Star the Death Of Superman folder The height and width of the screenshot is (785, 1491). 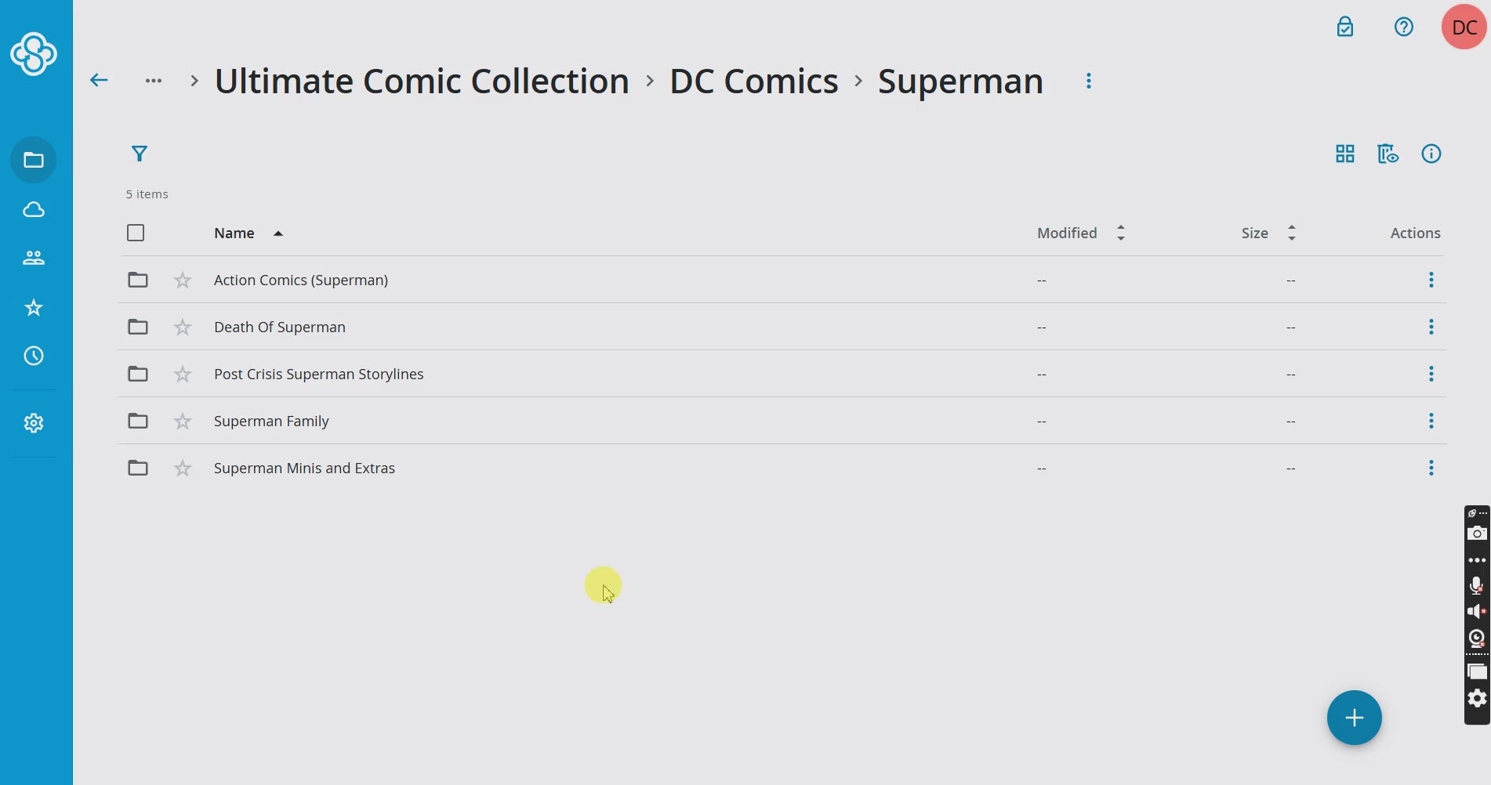tap(183, 327)
